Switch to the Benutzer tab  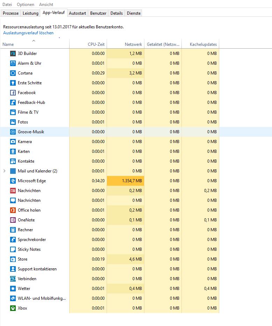click(x=98, y=13)
